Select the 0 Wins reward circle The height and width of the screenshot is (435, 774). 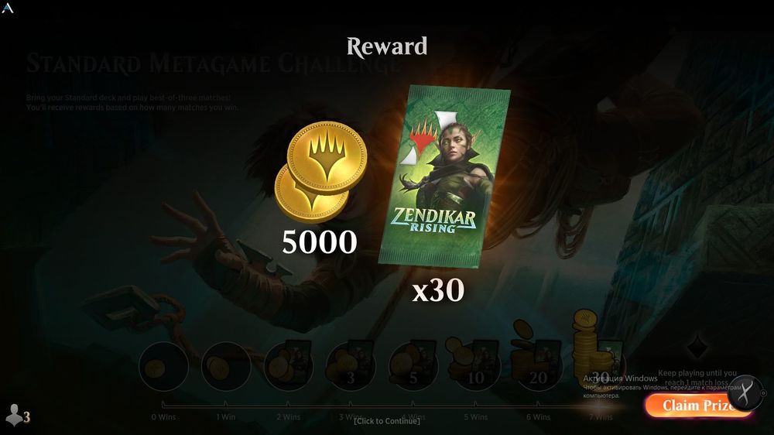163,367
